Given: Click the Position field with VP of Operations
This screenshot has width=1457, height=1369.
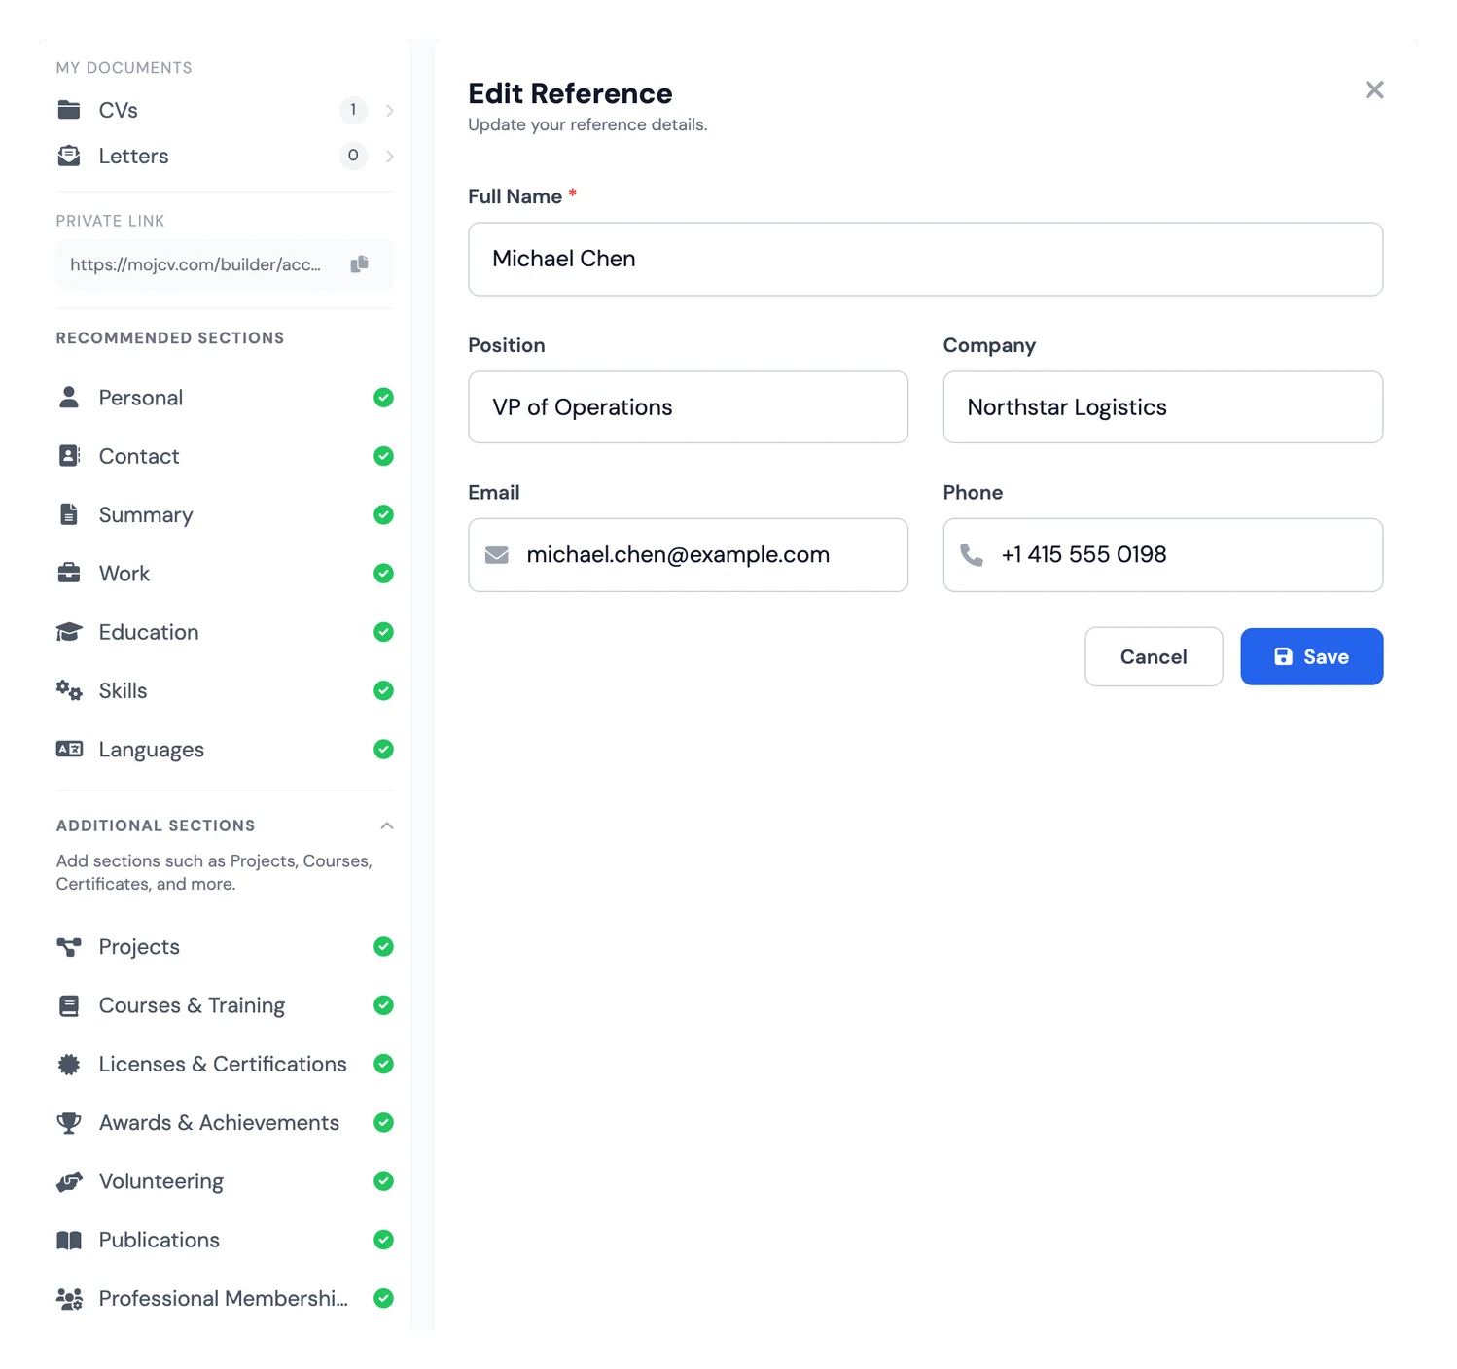Looking at the screenshot, I should coord(688,407).
